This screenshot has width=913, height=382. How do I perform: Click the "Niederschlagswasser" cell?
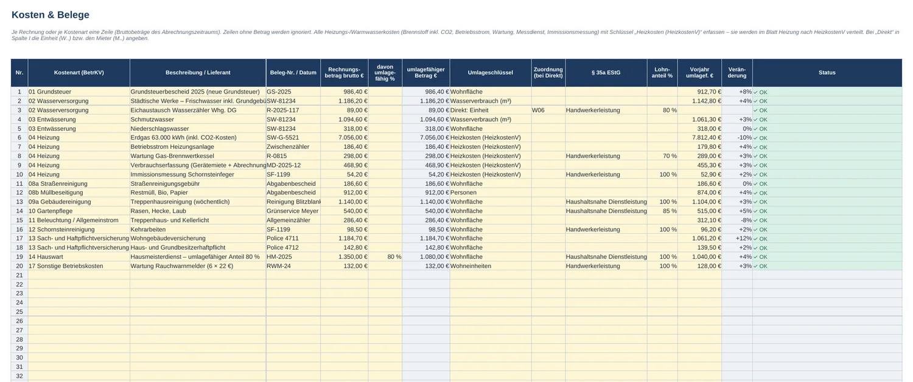tap(198, 129)
